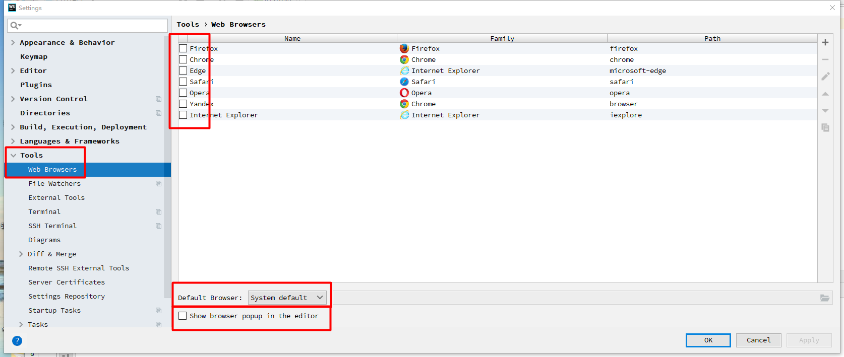Enable the Firefox browser checkbox
The width and height of the screenshot is (844, 357).
[183, 48]
